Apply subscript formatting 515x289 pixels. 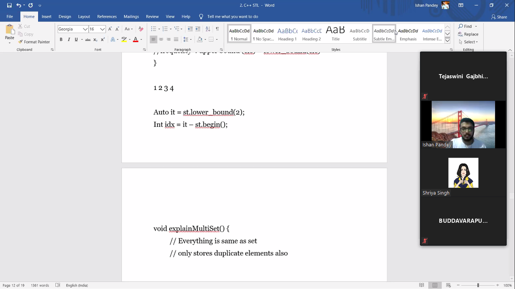(94, 39)
